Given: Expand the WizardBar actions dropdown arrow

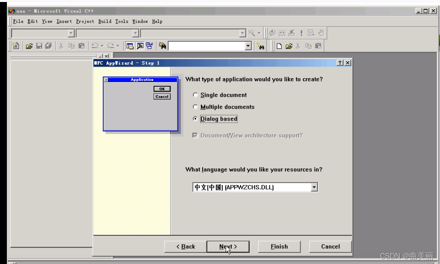Looking at the screenshot, I should [x=259, y=33].
